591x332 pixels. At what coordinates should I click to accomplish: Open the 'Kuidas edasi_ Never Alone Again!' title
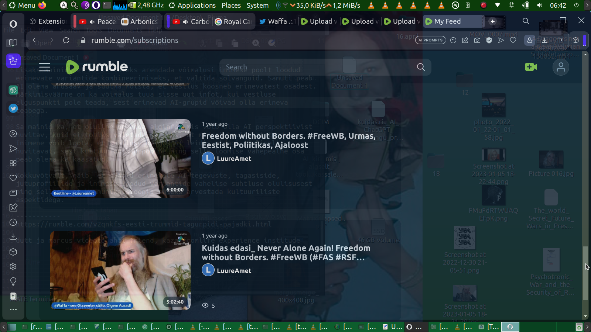coord(286,253)
